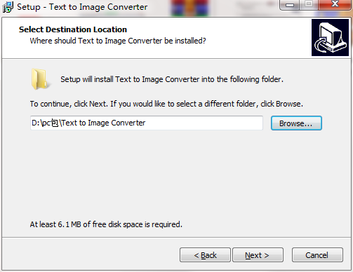Screen dimensions: 353x272
Task: Minimize the Setup window
Action: point(290,5)
